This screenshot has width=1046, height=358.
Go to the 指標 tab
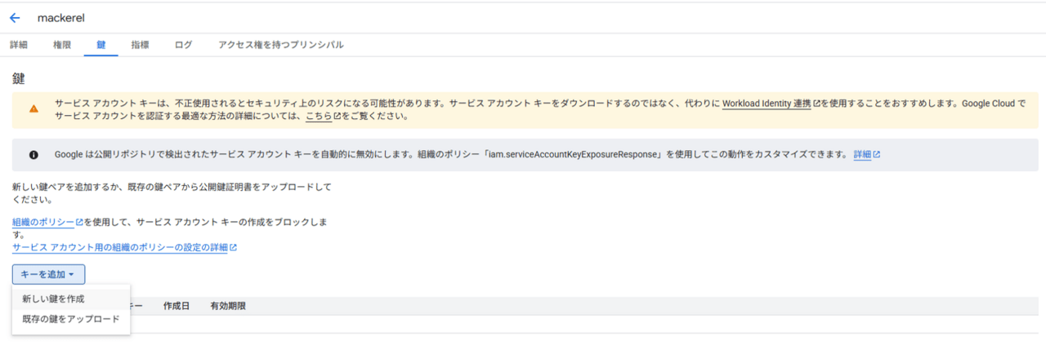140,45
